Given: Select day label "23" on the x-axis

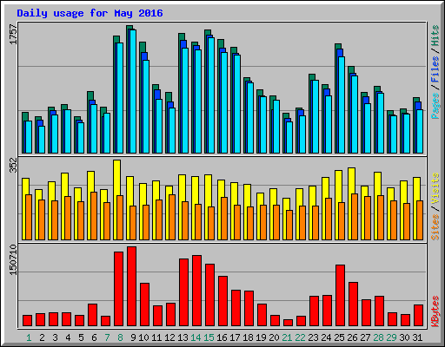Looking at the screenshot, I should (313, 337).
